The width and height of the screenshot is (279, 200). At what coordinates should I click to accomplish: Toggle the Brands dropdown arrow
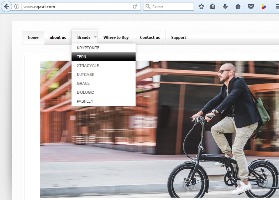95,37
